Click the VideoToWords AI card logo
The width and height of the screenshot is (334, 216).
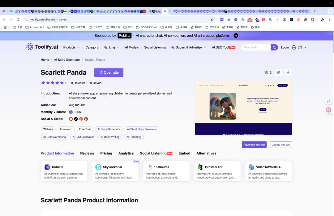(x=251, y=167)
